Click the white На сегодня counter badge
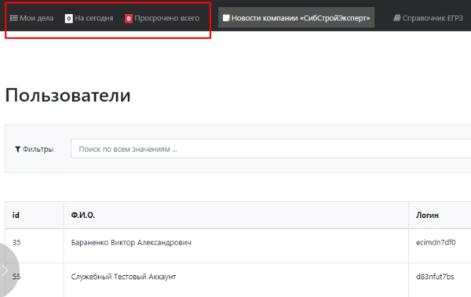The image size is (471, 297). point(69,19)
